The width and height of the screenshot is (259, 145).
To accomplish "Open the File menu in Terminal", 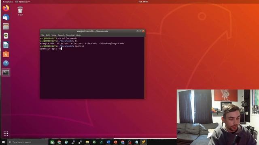I will [42, 35].
